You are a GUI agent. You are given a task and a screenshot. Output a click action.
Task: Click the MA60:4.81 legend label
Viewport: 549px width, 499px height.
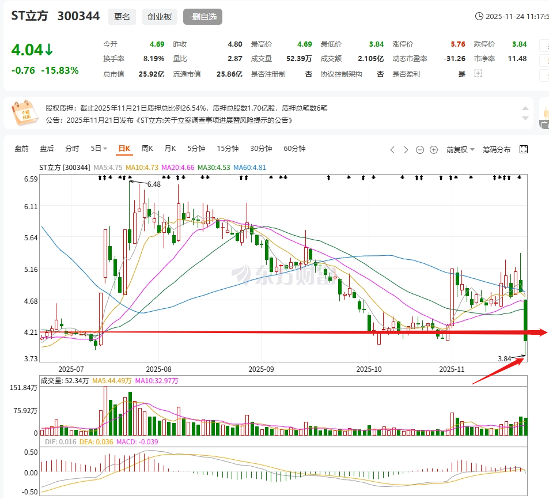point(249,167)
